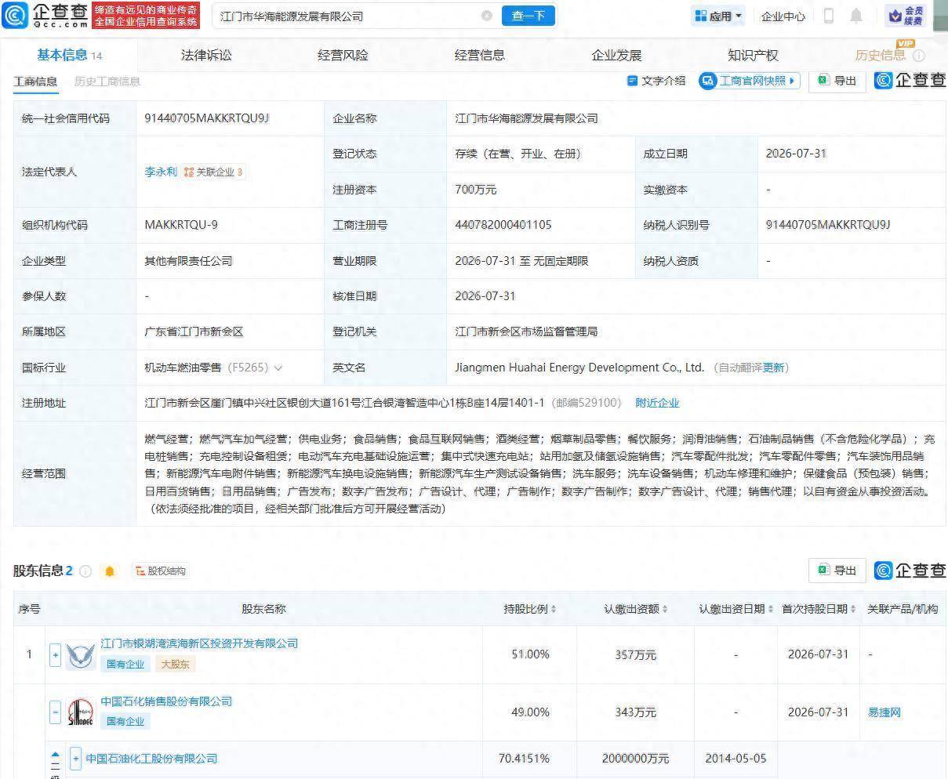Open legal representative 李永利 link
The width and height of the screenshot is (948, 779).
tap(161, 172)
